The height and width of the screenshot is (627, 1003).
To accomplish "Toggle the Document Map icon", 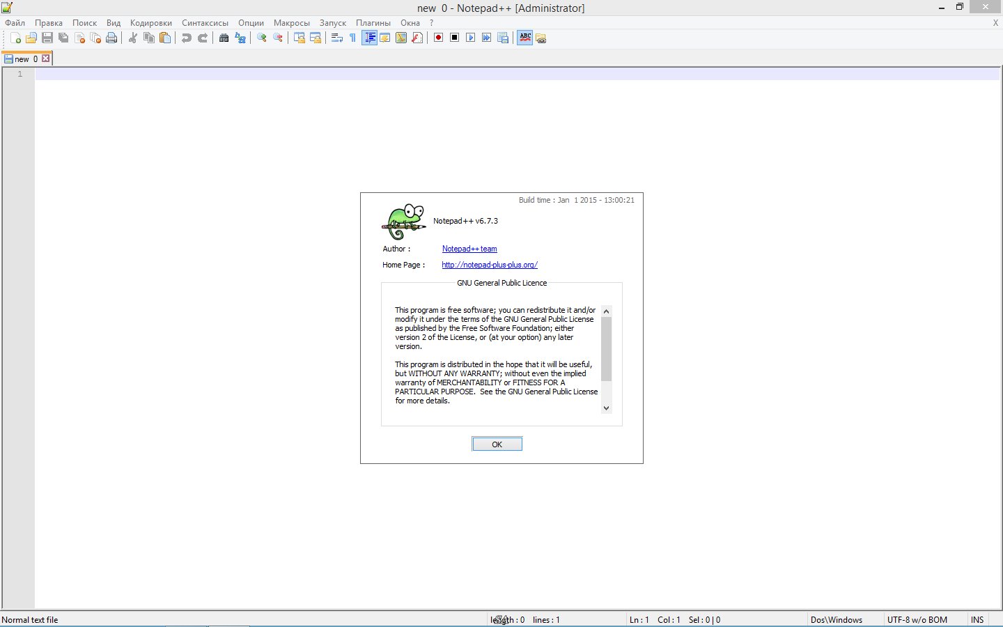I will pyautogui.click(x=401, y=38).
